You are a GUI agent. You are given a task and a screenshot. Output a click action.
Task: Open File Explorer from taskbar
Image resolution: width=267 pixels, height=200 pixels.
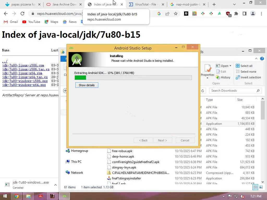tap(28, 196)
